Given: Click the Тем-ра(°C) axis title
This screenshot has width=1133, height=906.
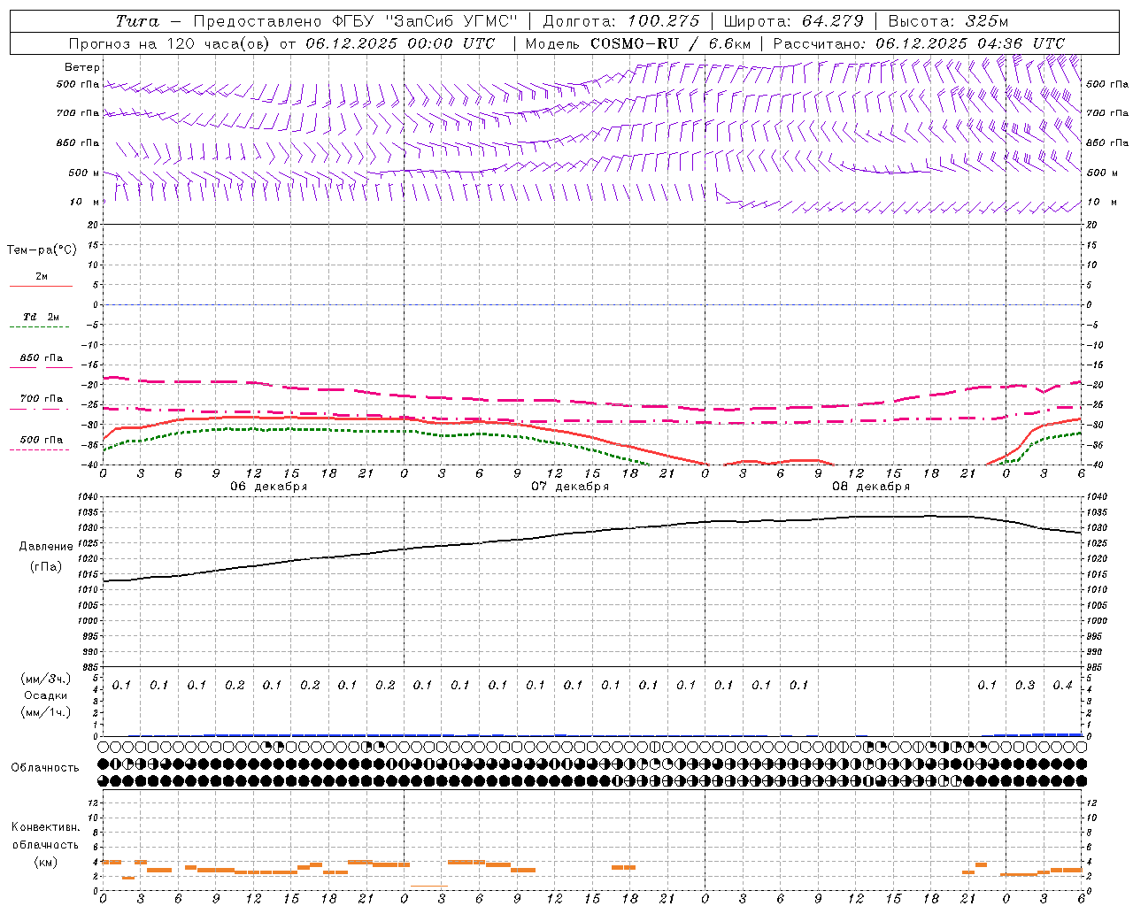Looking at the screenshot, I should click(42, 250).
